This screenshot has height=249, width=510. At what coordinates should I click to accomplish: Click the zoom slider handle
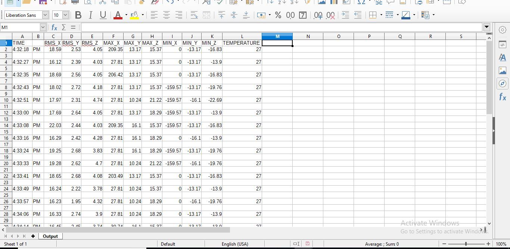pyautogui.click(x=466, y=244)
